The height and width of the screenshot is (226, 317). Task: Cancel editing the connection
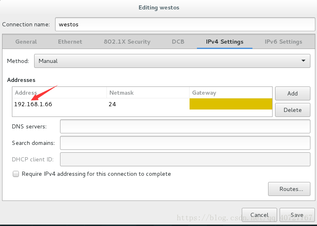(259, 214)
